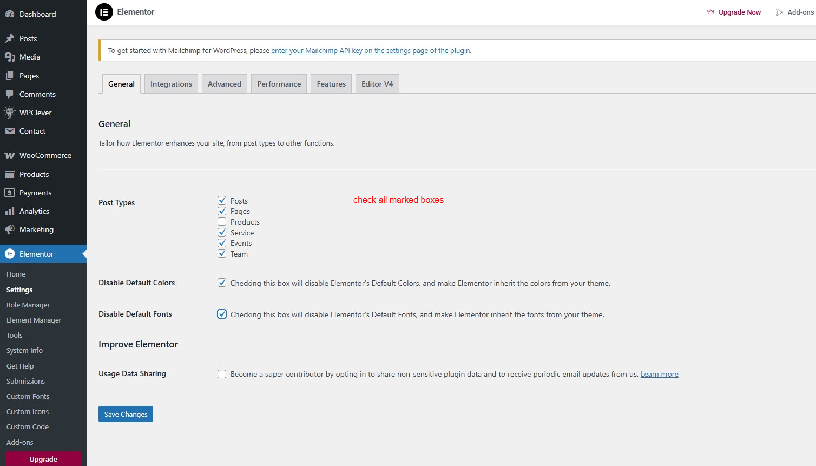
Task: Open the Performance tab
Action: click(279, 84)
